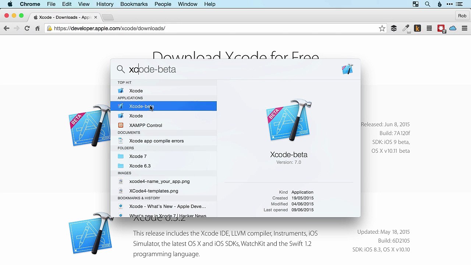Viewport: 471px width, 265px height.
Task: Click the Spotlight magnifier in menu bar
Action: pyautogui.click(x=428, y=4)
